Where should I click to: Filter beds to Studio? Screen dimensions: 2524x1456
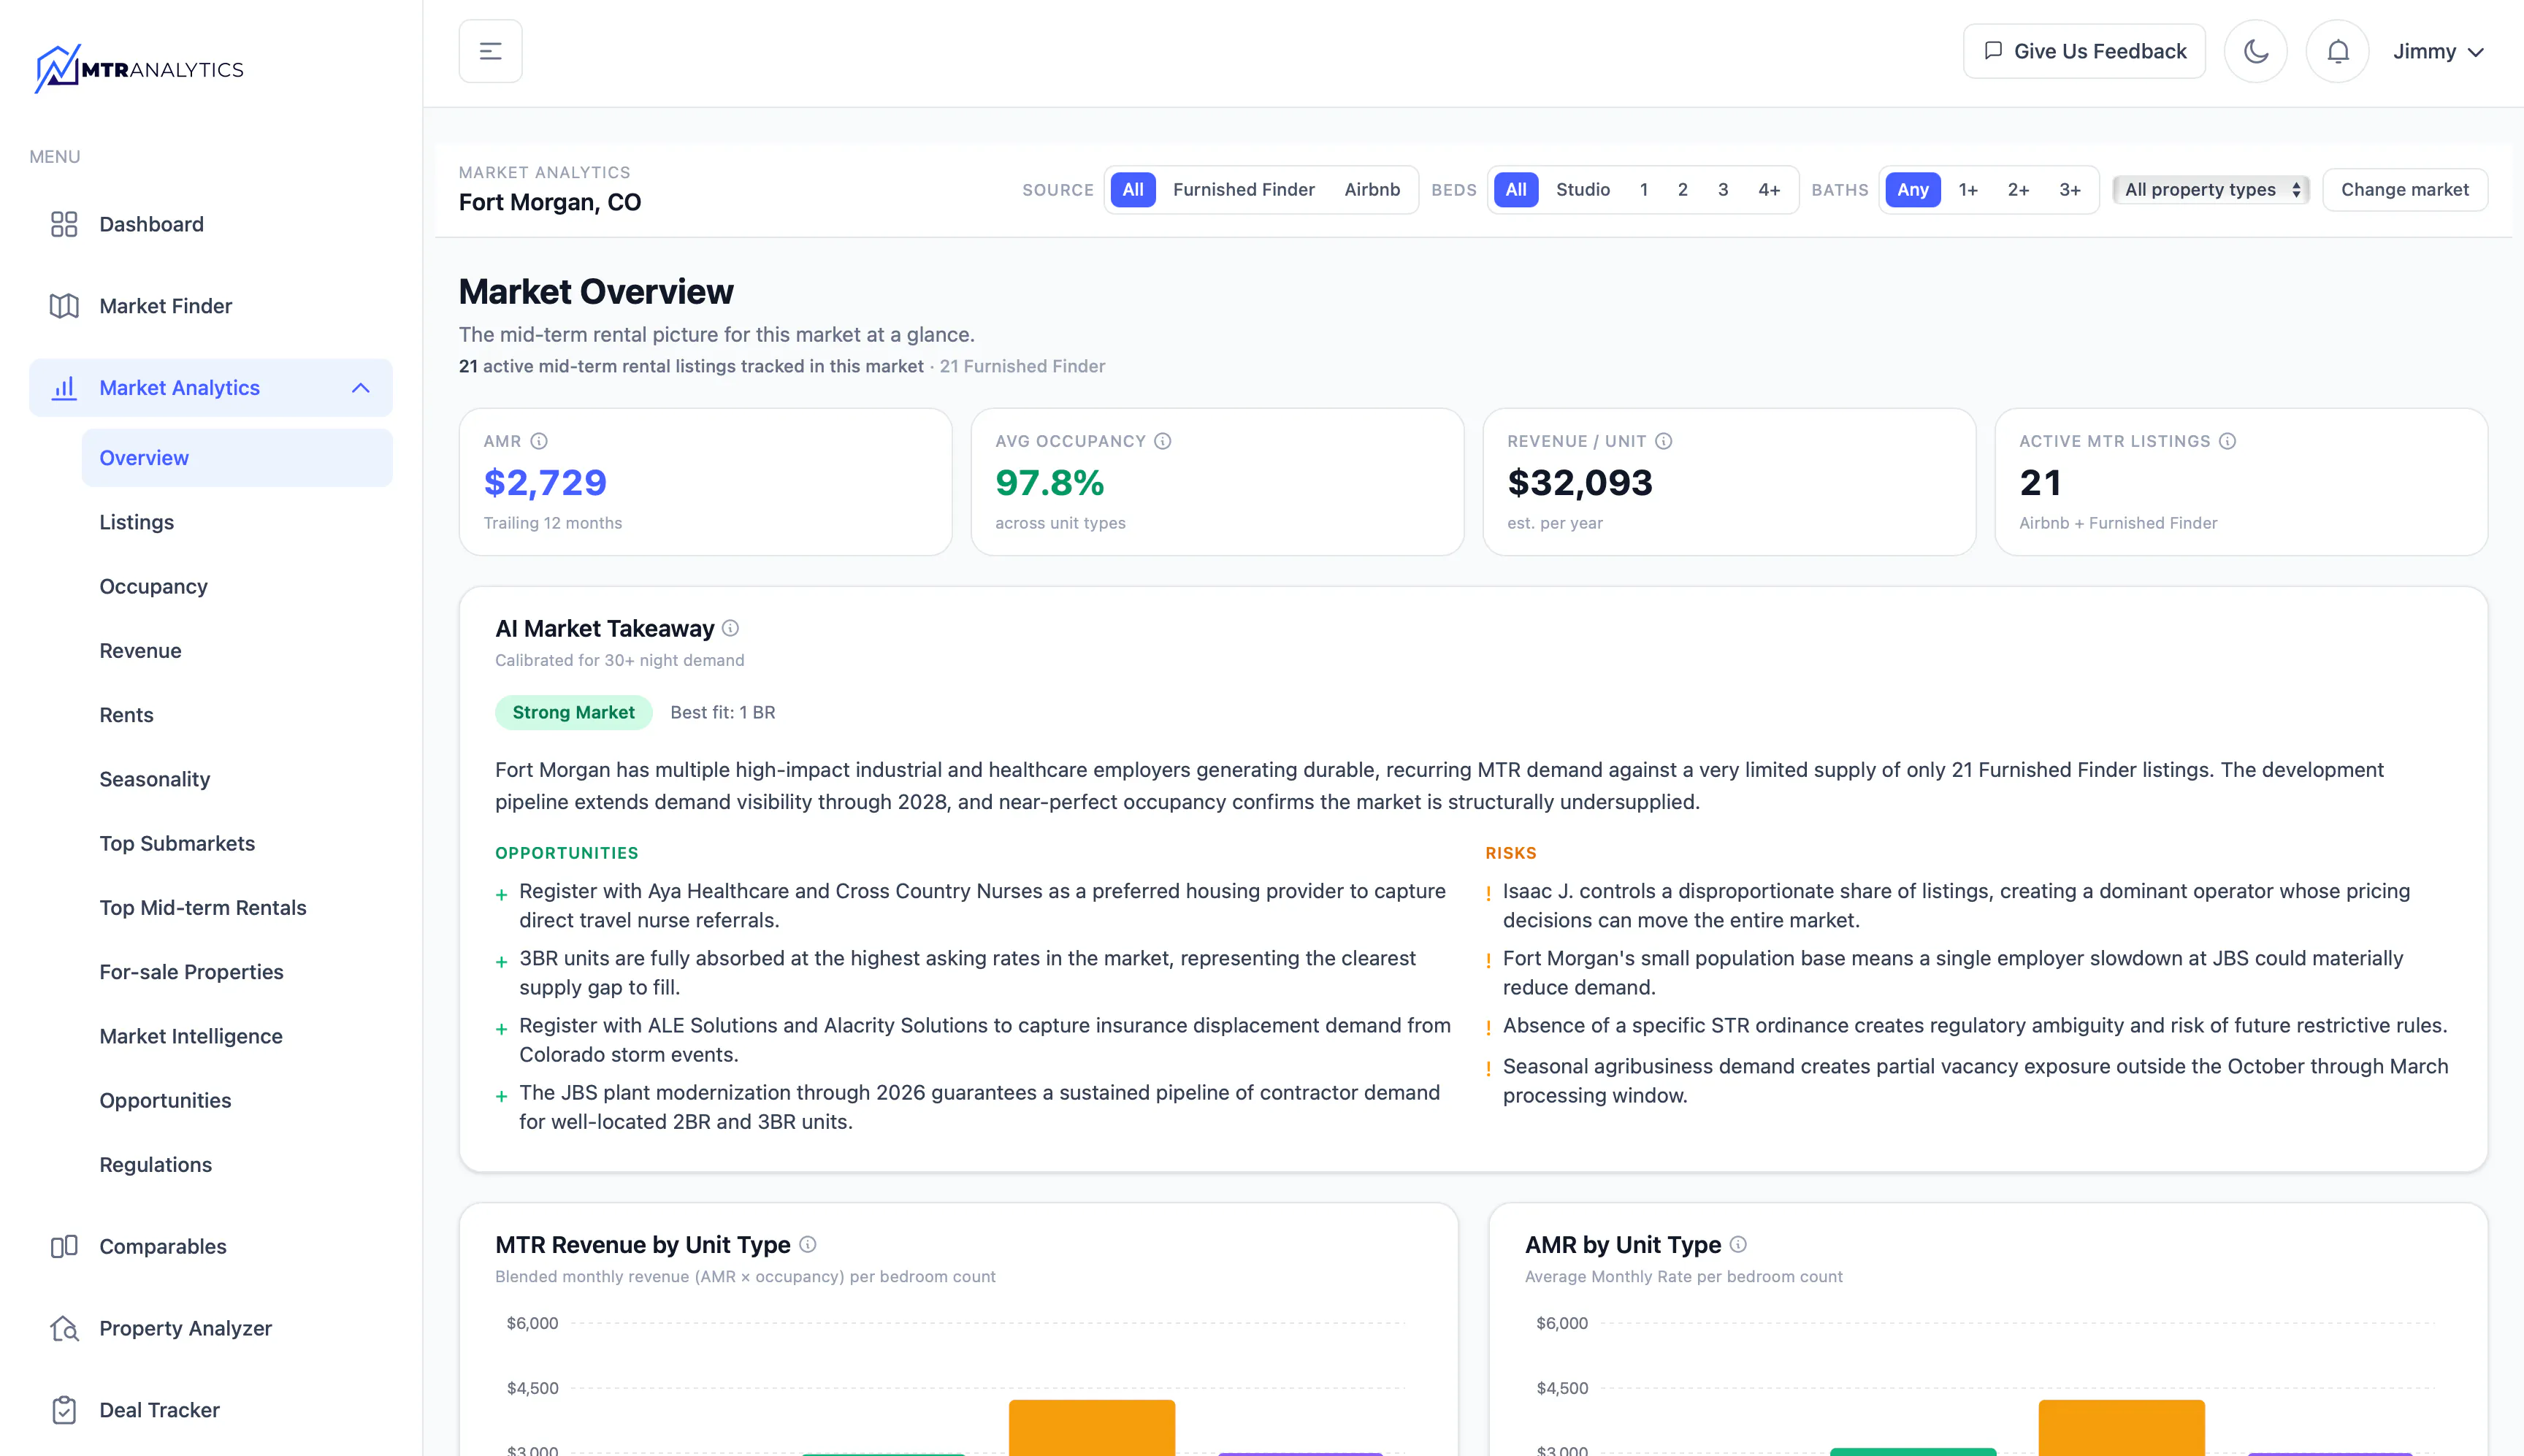1583,190
